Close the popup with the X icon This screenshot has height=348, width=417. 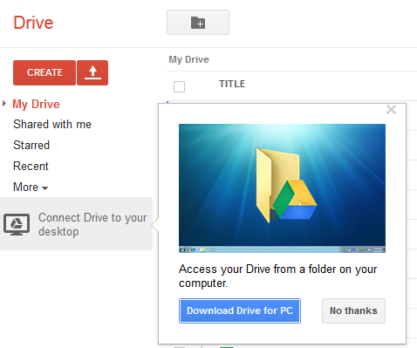(x=391, y=110)
